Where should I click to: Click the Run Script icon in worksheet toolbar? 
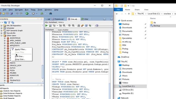pos(50,26)
